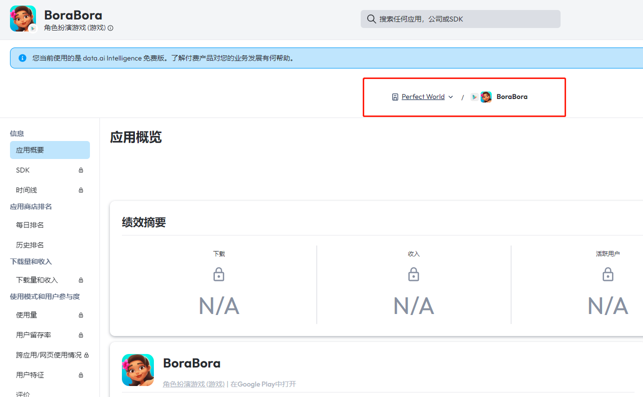643x397 pixels.
Task: Click lock icon next to 使用量
Action: pyautogui.click(x=81, y=315)
